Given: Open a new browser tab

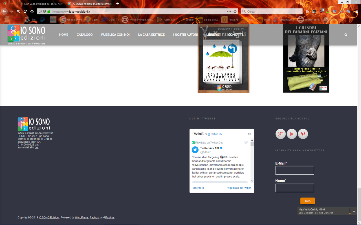Looking at the screenshot, I should 118,4.
